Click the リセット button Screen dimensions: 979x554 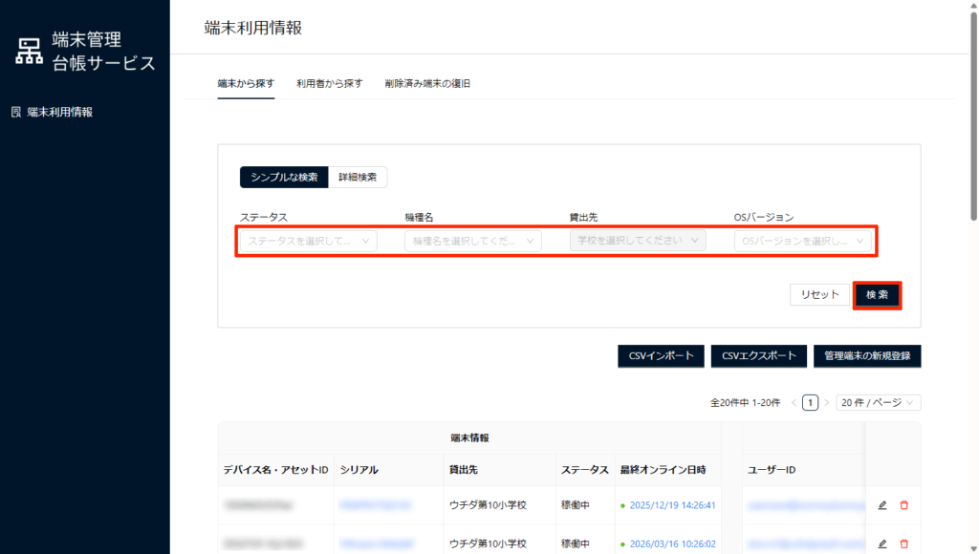819,295
